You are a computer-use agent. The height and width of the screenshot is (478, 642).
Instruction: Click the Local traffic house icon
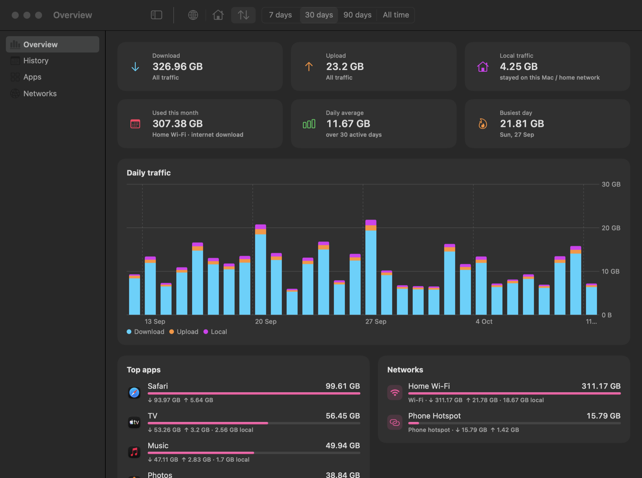pos(483,67)
